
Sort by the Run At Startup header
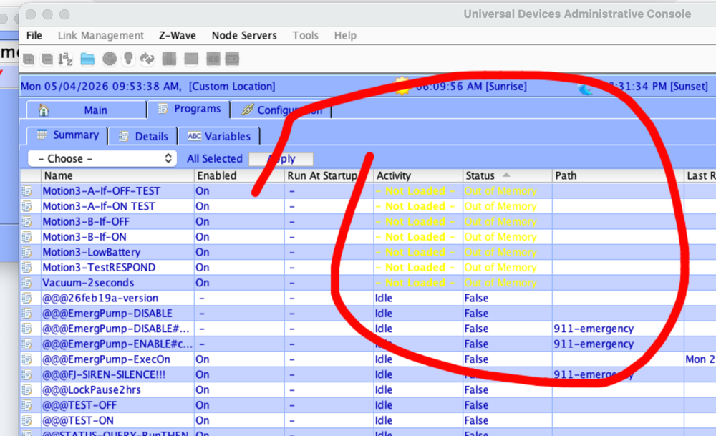pos(329,176)
